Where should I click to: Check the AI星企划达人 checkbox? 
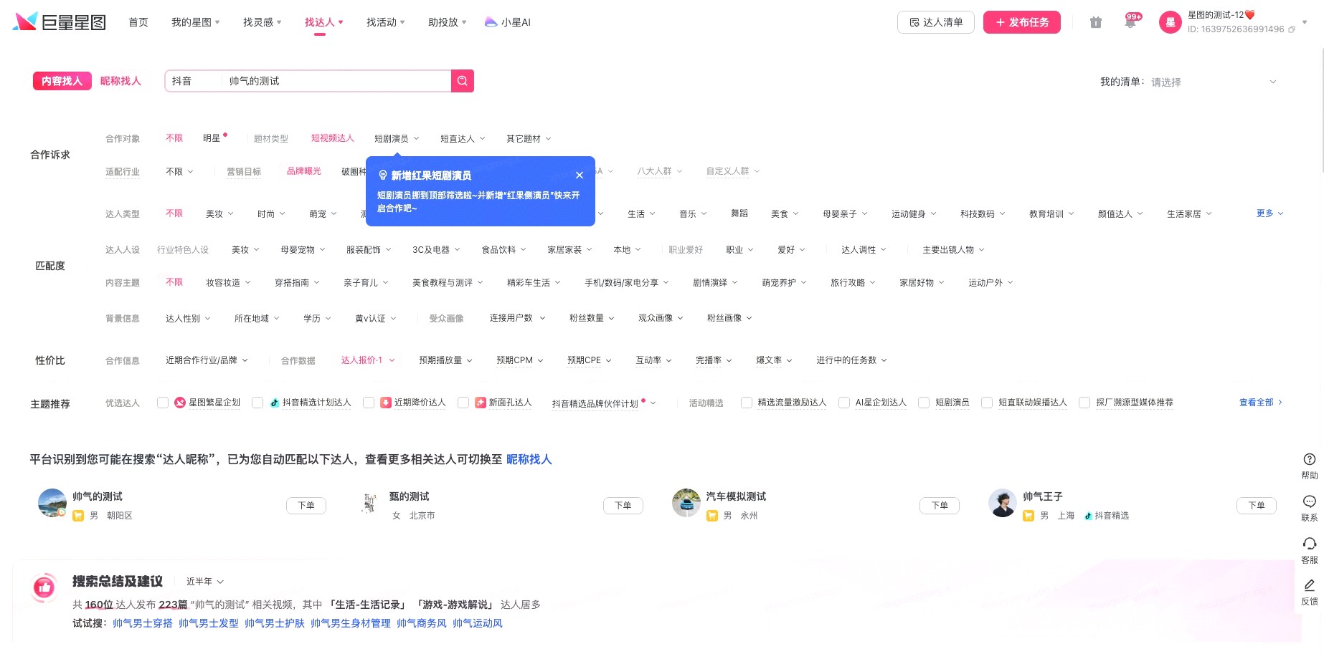click(844, 403)
